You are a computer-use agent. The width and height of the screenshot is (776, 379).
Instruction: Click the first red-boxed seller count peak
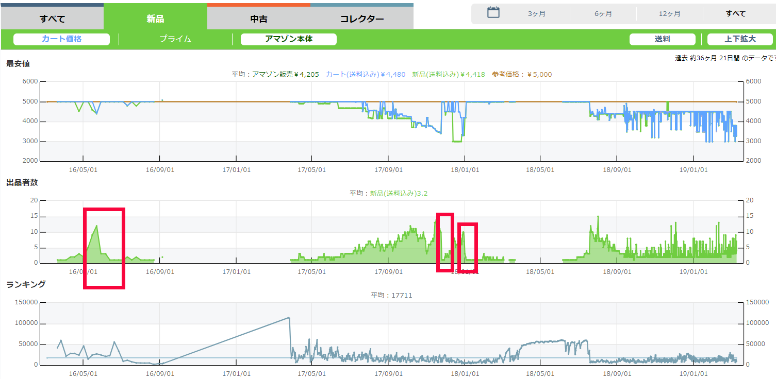tap(96, 226)
